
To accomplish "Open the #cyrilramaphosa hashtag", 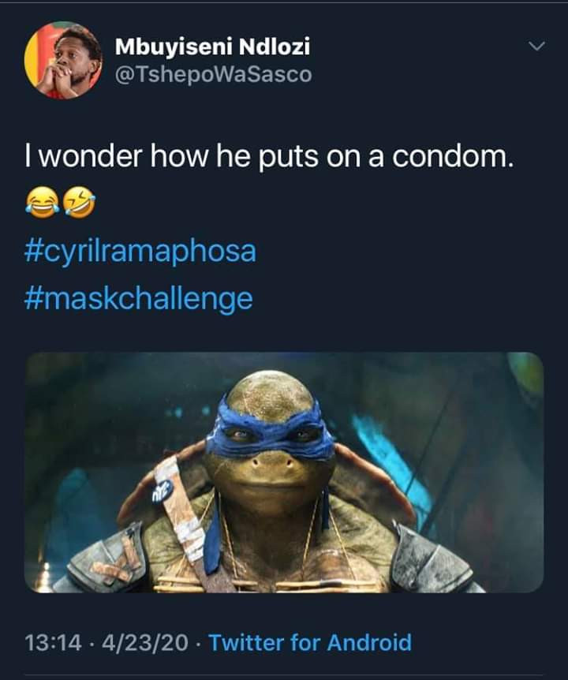I will click(x=140, y=252).
